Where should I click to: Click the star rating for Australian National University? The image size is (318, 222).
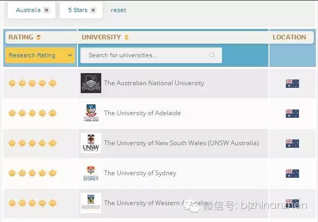point(32,83)
